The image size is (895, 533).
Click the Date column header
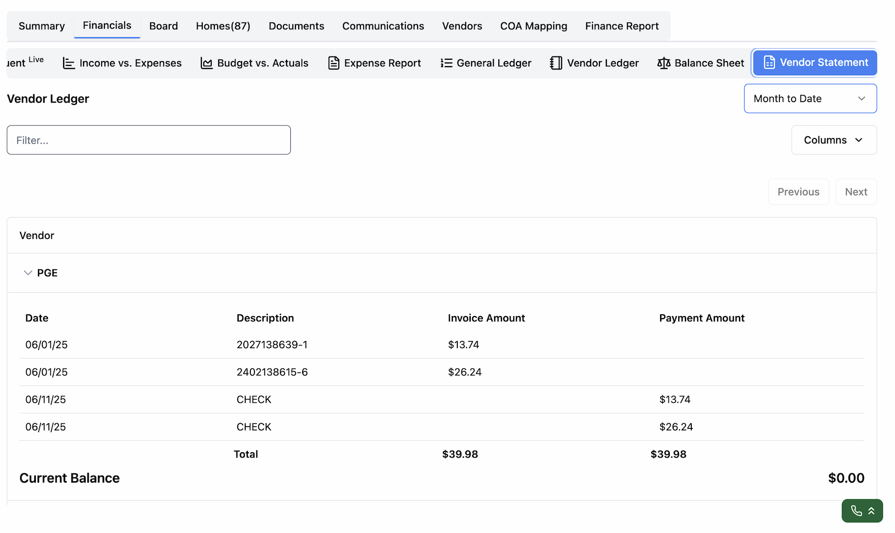37,318
